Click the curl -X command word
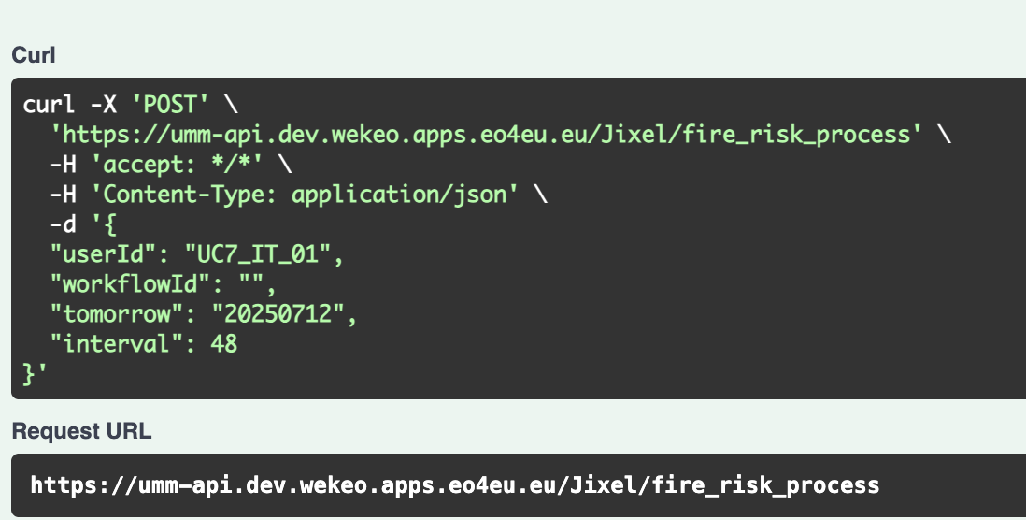 (x=69, y=104)
